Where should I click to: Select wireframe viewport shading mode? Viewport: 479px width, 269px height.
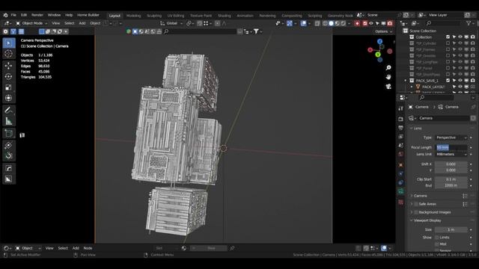tap(325, 23)
